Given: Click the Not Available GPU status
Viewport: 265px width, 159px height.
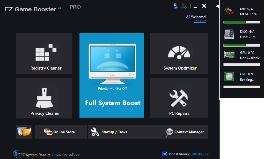Looking at the screenshot, I should (250, 58).
